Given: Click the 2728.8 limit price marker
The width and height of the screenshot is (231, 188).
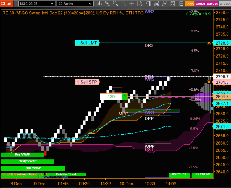Looking at the screenshot, I should pyautogui.click(x=222, y=43).
